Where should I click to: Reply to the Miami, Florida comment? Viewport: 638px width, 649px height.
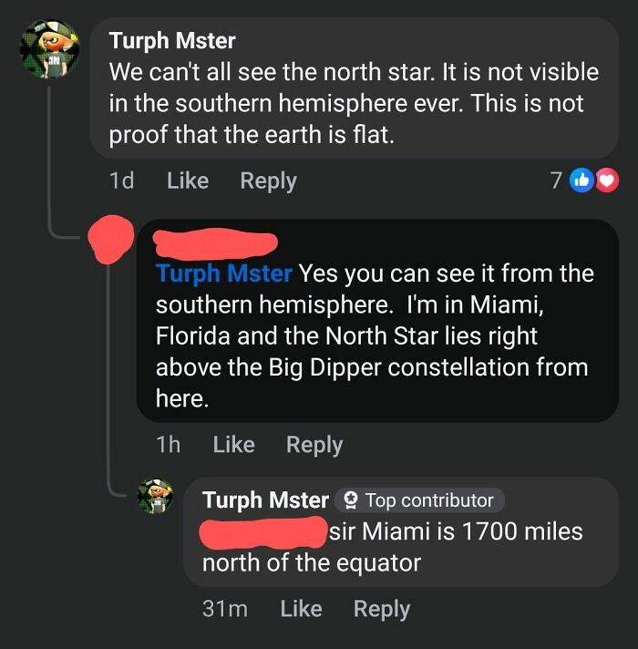[314, 444]
